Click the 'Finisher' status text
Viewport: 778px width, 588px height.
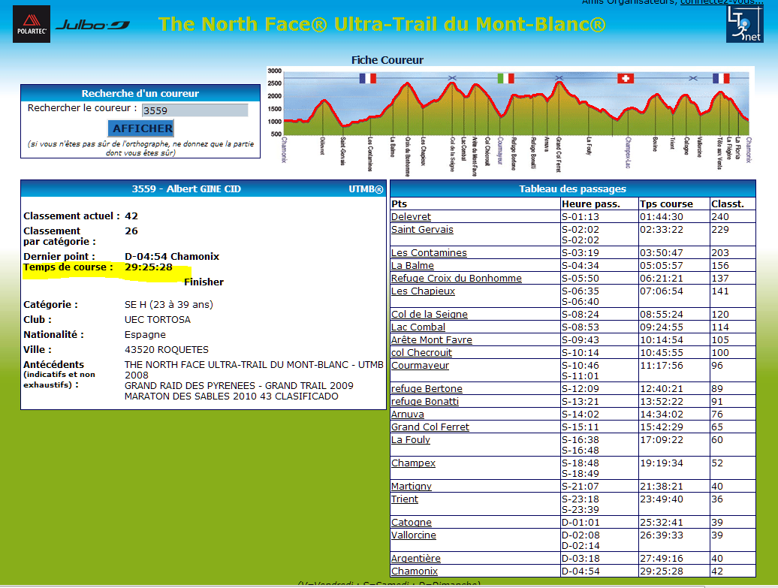204,282
